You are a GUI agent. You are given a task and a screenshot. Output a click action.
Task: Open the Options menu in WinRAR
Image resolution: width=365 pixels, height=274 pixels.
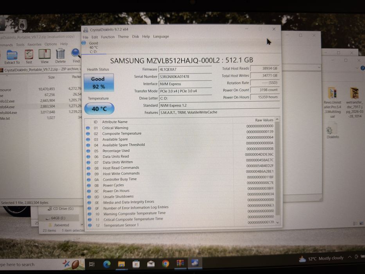pos(51,44)
